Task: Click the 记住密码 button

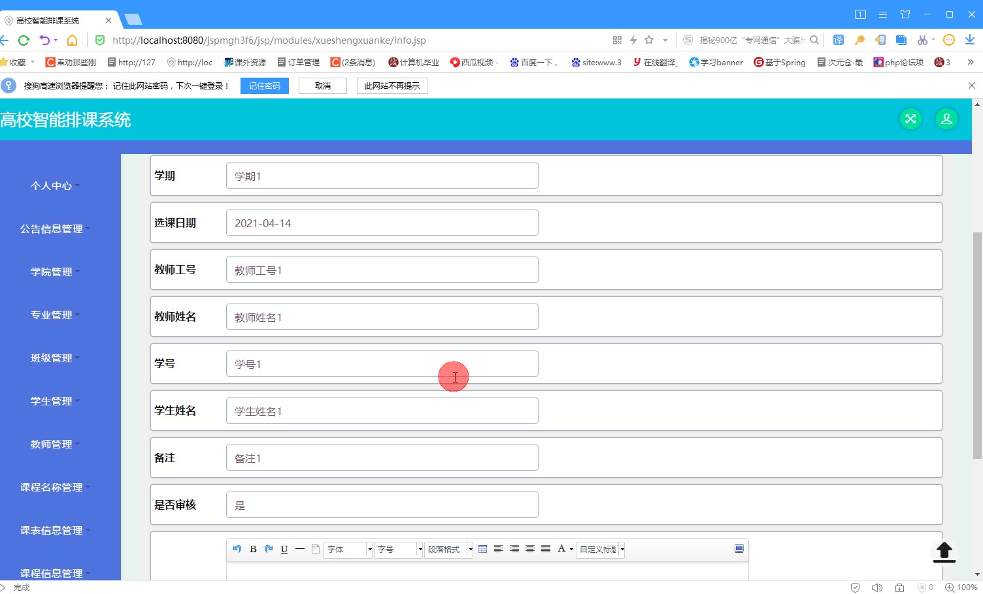Action: click(265, 86)
